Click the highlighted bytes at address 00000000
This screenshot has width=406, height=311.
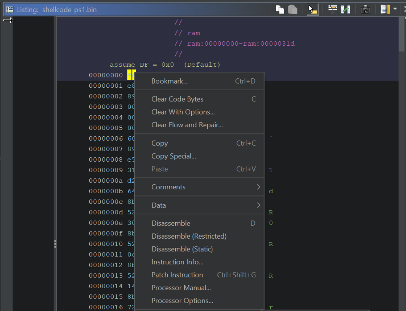click(x=131, y=75)
